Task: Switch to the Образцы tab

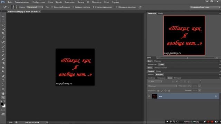Action: click(157, 61)
